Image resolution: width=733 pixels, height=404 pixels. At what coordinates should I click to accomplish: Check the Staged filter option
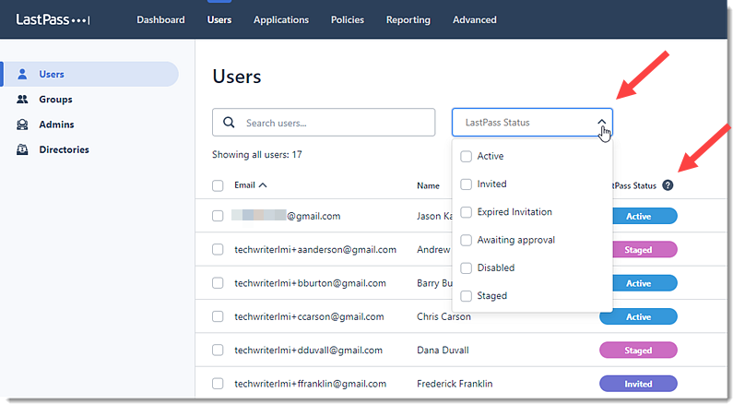point(466,296)
